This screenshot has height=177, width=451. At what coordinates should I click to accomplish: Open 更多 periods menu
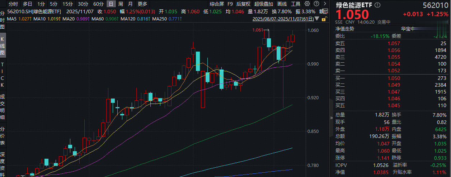[x=142, y=4]
